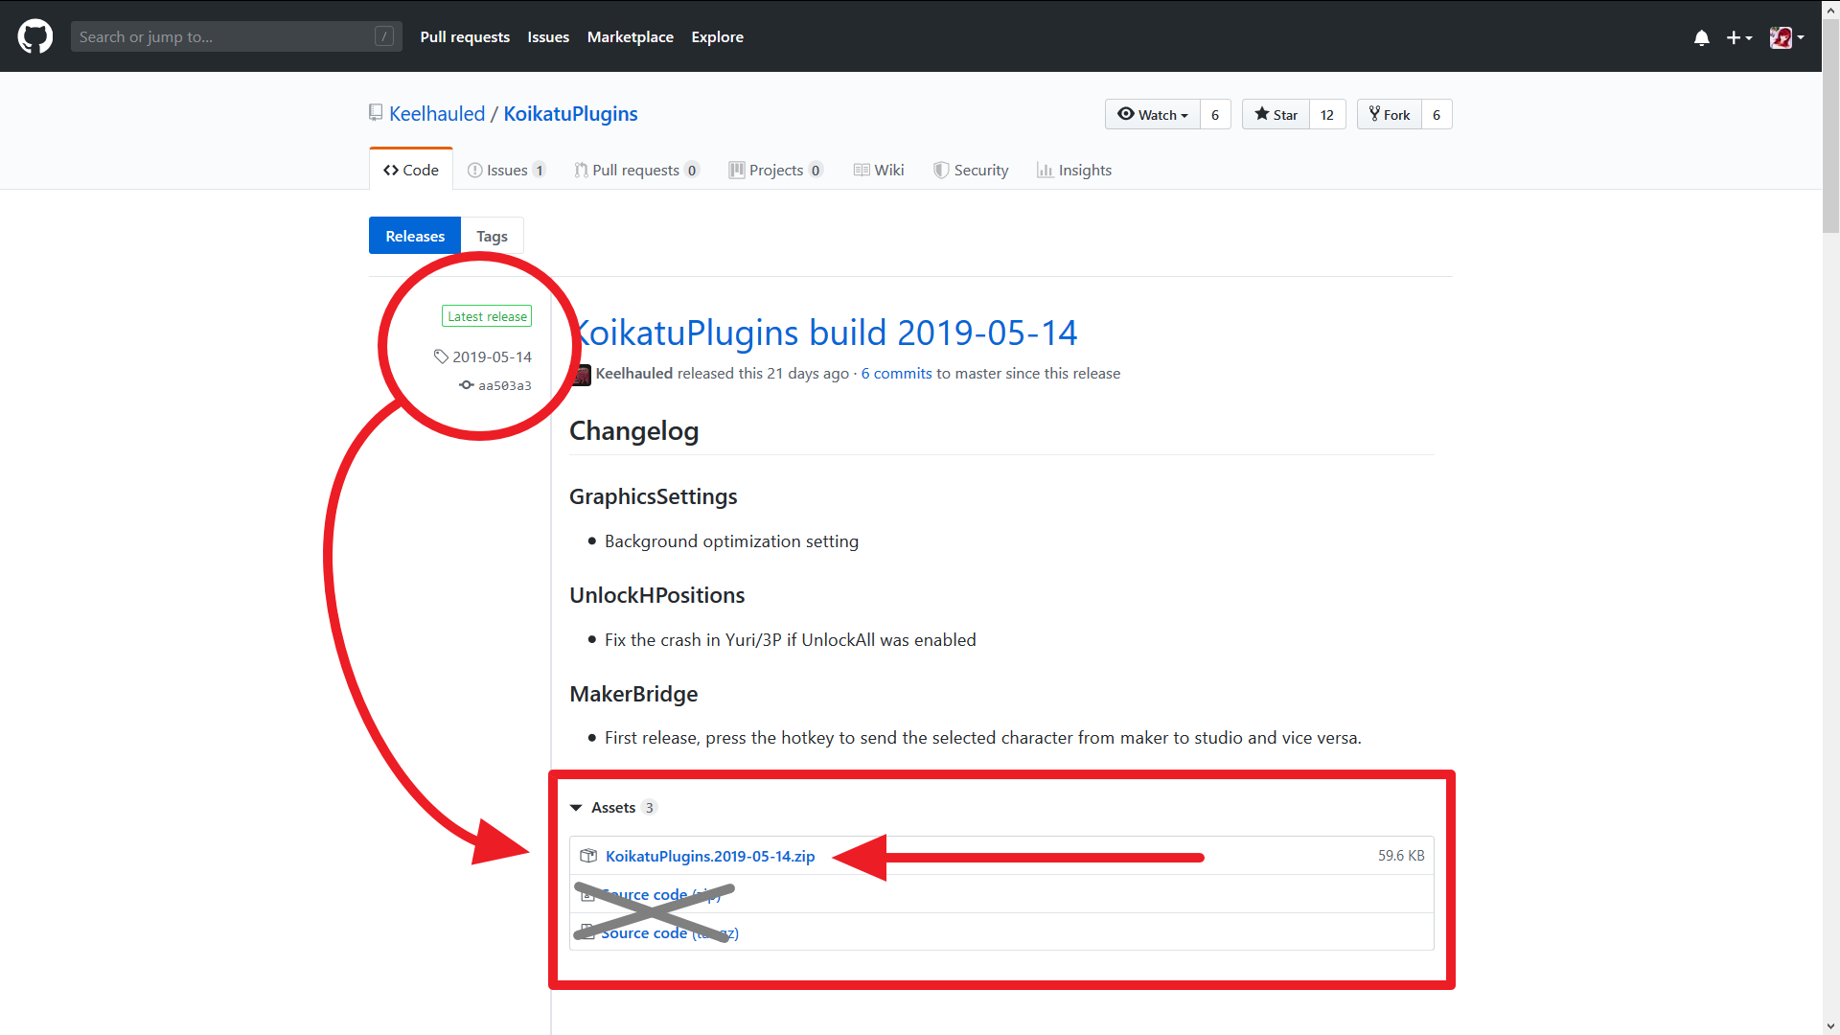Open the Watch dropdown
Viewport: 1840px width, 1035px height.
pos(1153,114)
